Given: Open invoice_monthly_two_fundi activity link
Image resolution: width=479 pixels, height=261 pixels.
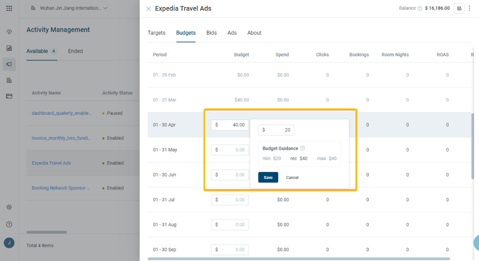Looking at the screenshot, I should click(x=61, y=138).
